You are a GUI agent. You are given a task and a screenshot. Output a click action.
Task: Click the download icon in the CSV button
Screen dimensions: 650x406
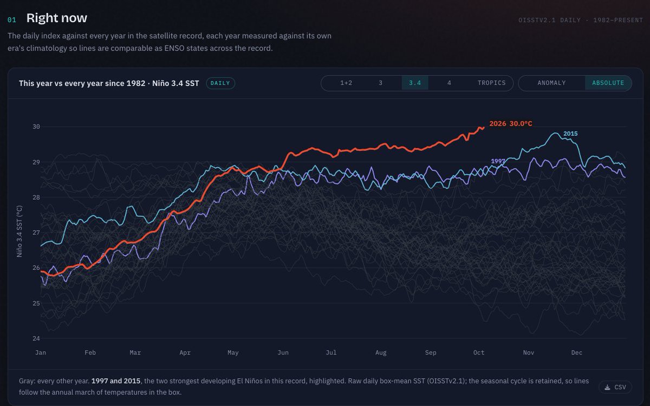(608, 387)
